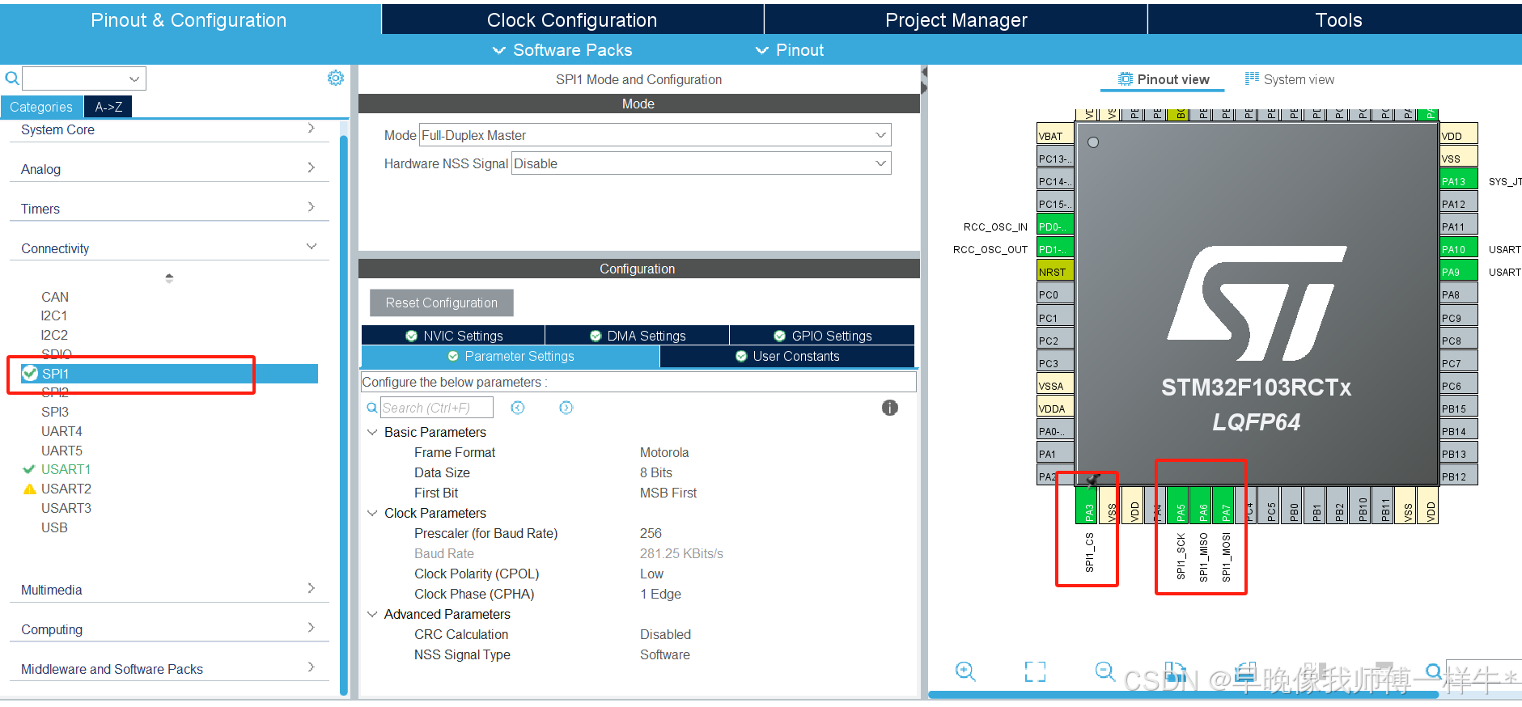Image resolution: width=1522 pixels, height=707 pixels.
Task: Select pin PA9 on the chip
Action: (x=1459, y=272)
